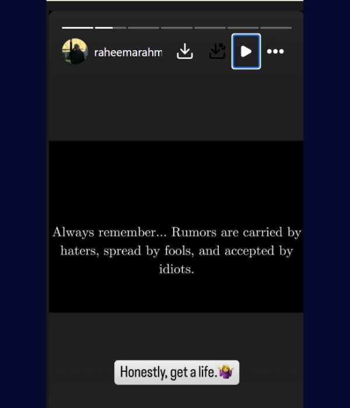Screen dimensions: 350x408
Task: Tap the shrugging woman emoji
Action: [x=226, y=372]
